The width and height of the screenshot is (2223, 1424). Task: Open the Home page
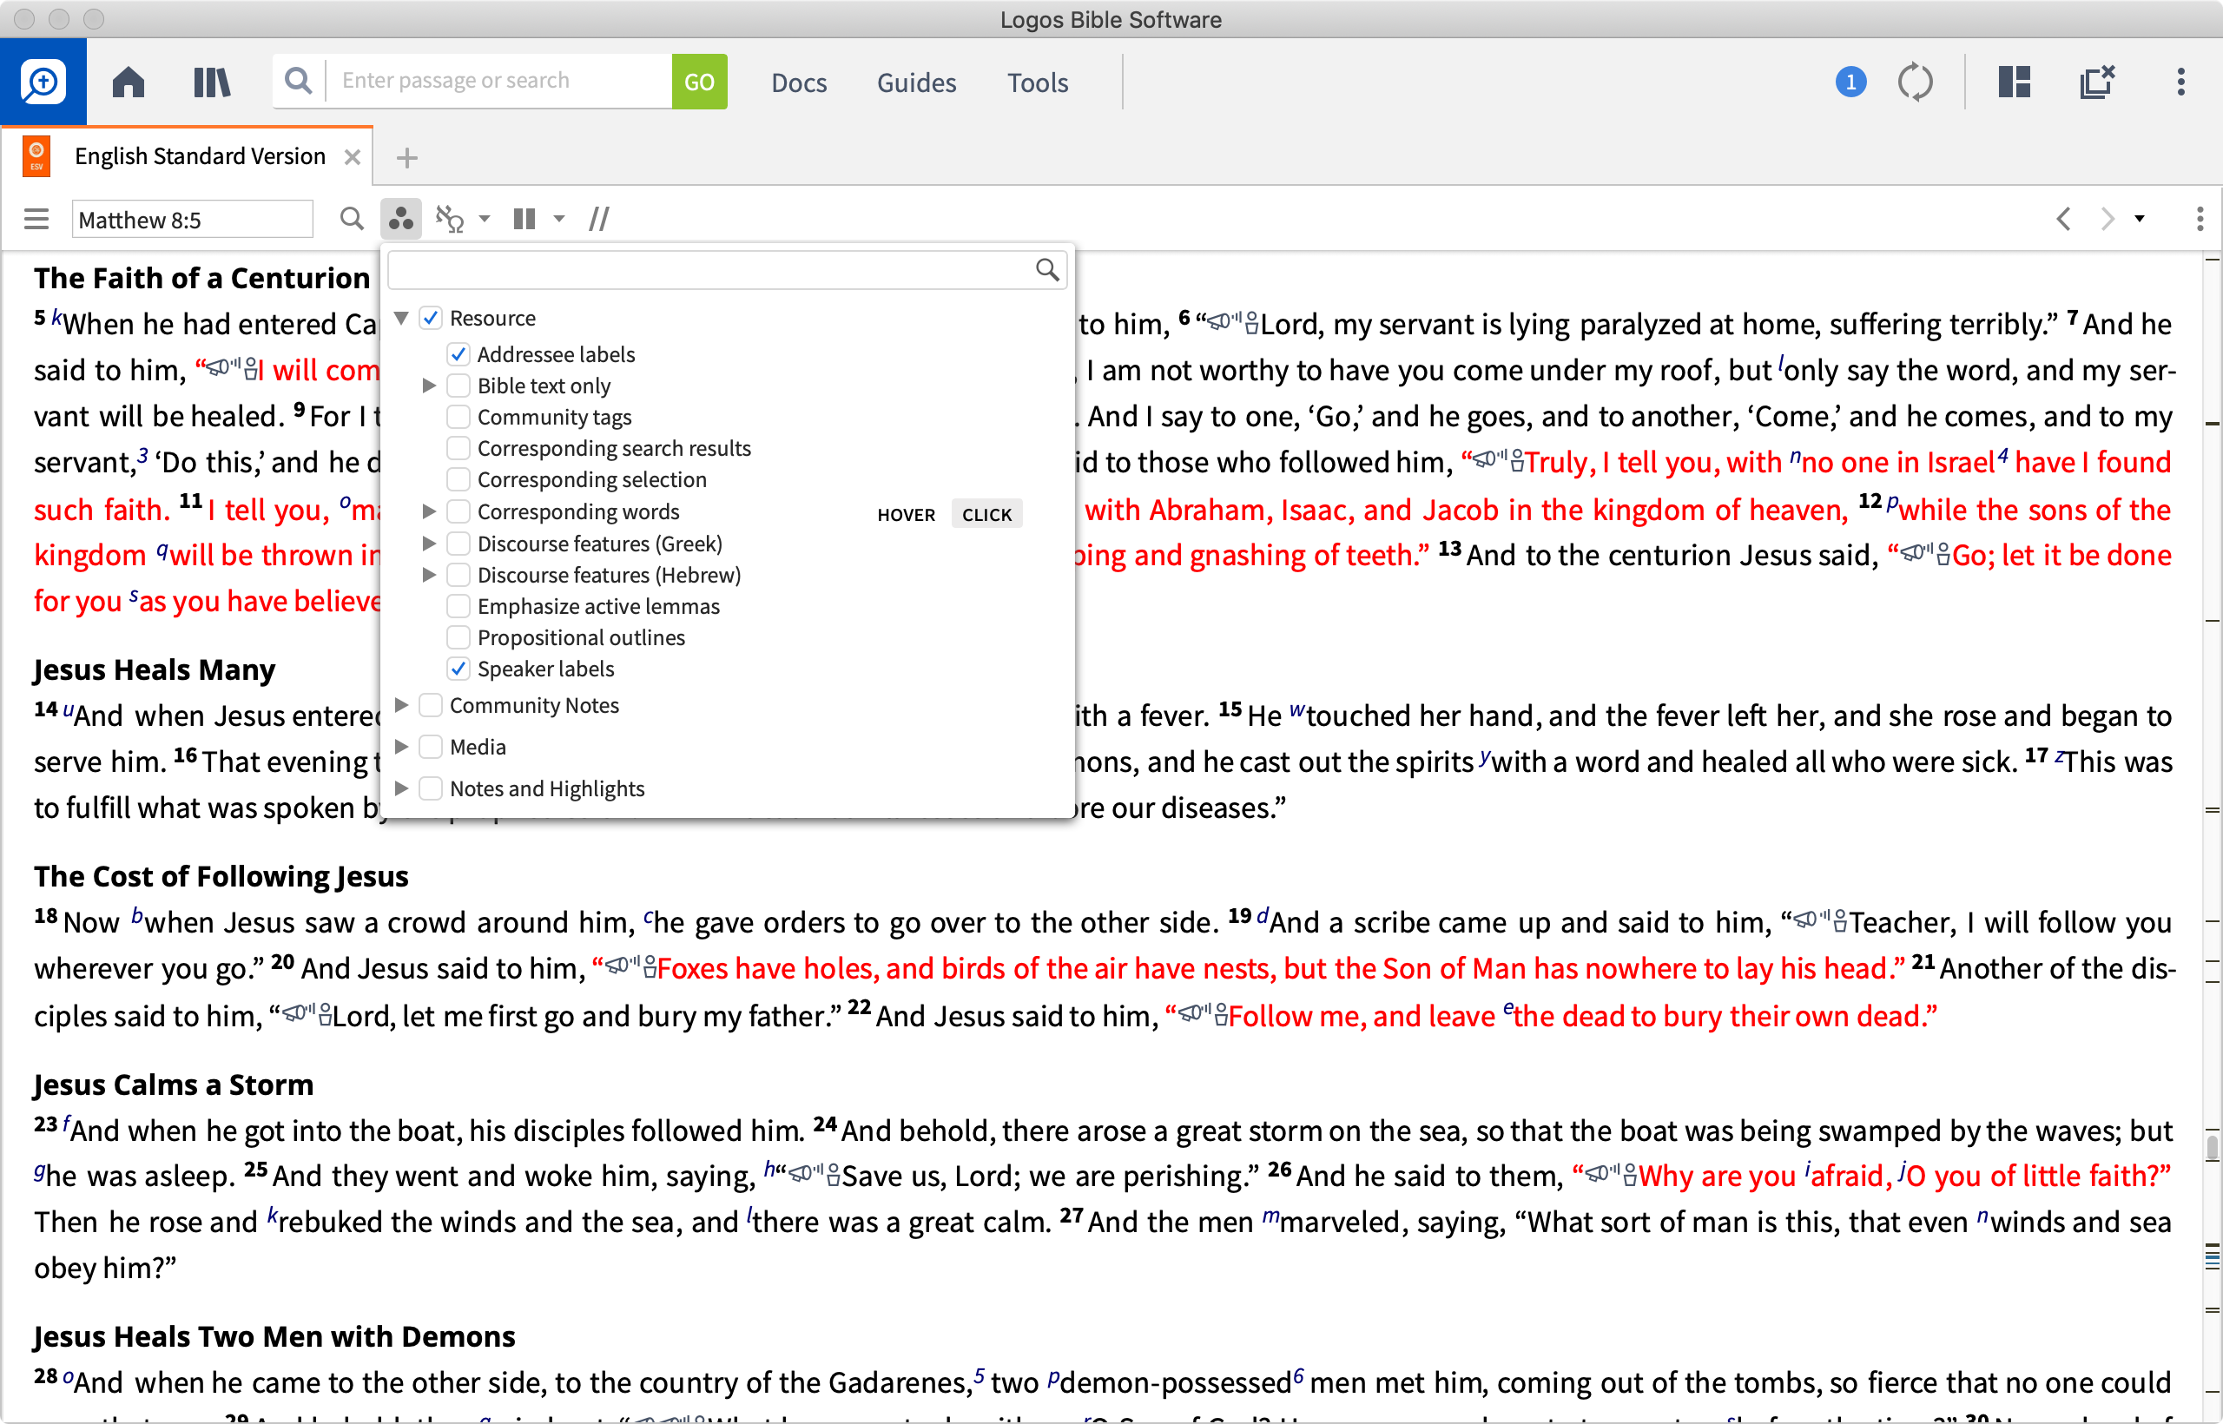click(x=129, y=82)
